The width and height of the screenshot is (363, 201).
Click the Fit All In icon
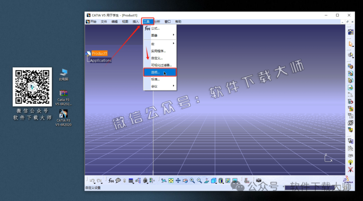pos(171,181)
